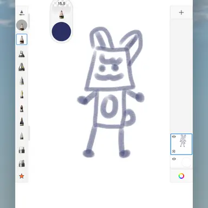Open the color wheel editor
Image resolution: width=208 pixels, height=208 pixels.
pos(181,176)
